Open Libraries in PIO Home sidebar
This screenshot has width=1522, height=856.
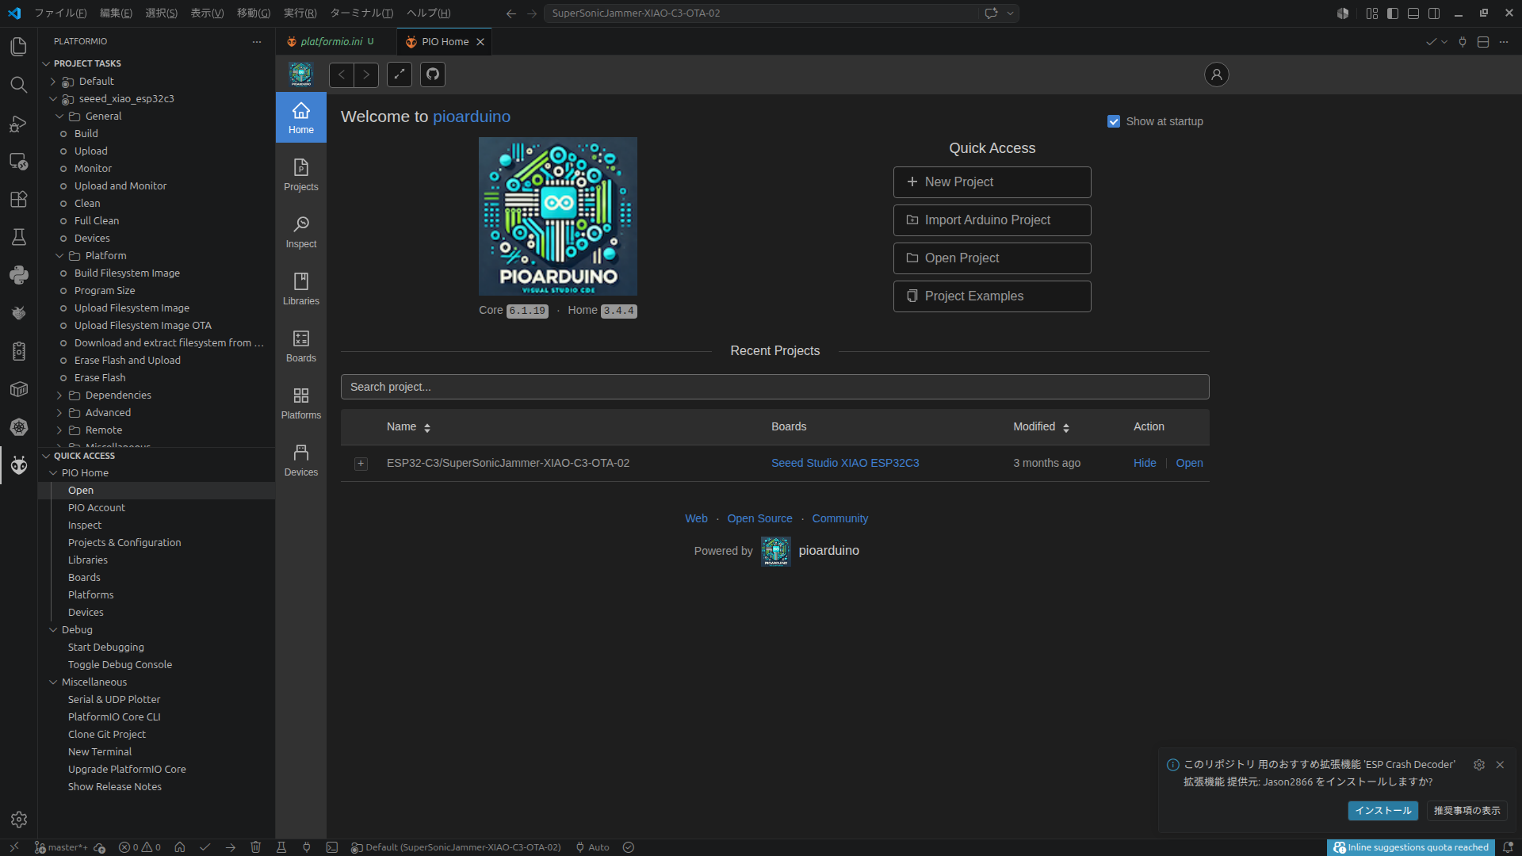(x=301, y=289)
